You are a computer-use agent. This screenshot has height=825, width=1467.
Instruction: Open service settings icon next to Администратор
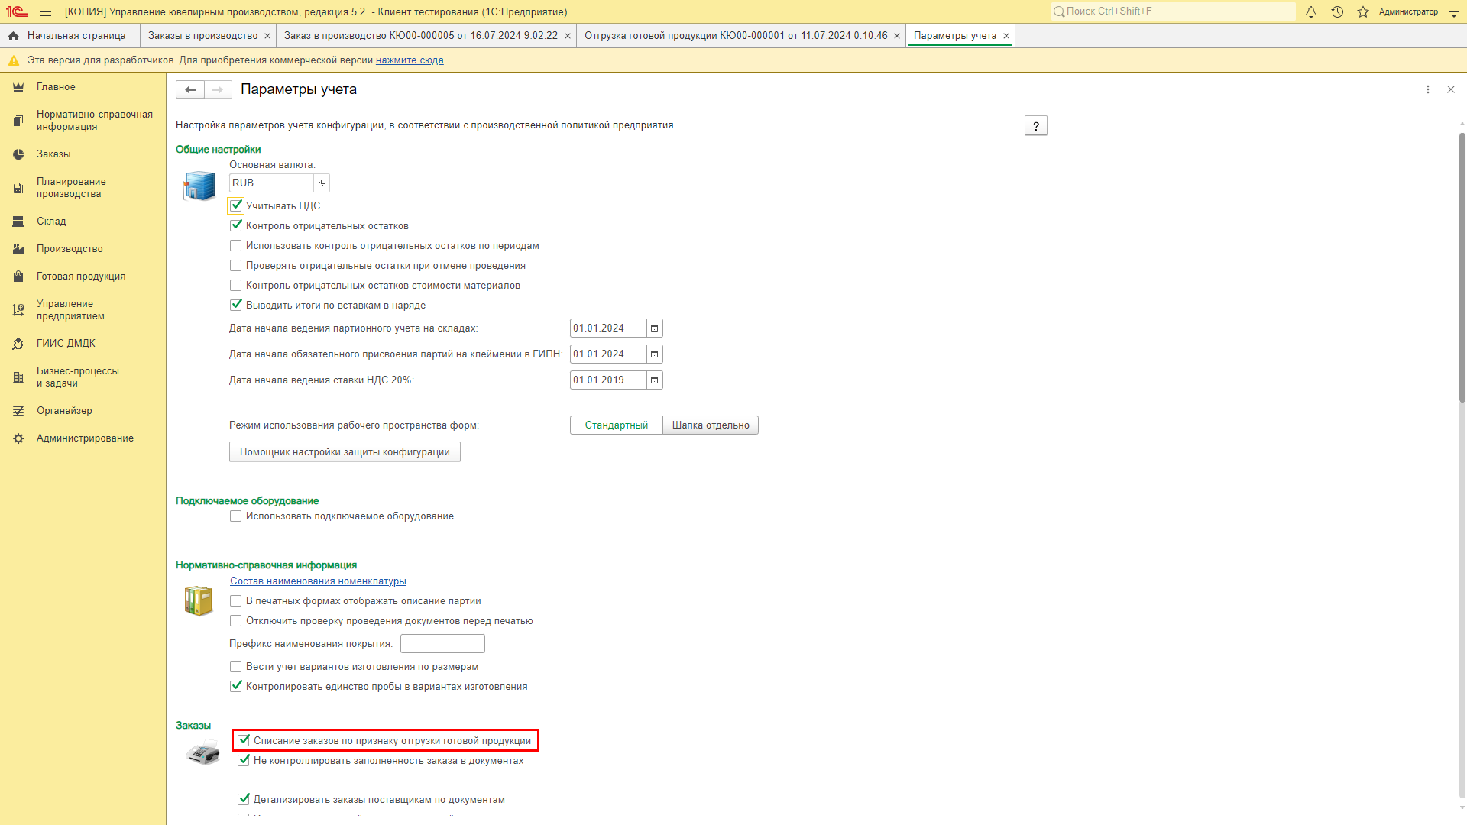pyautogui.click(x=1454, y=11)
